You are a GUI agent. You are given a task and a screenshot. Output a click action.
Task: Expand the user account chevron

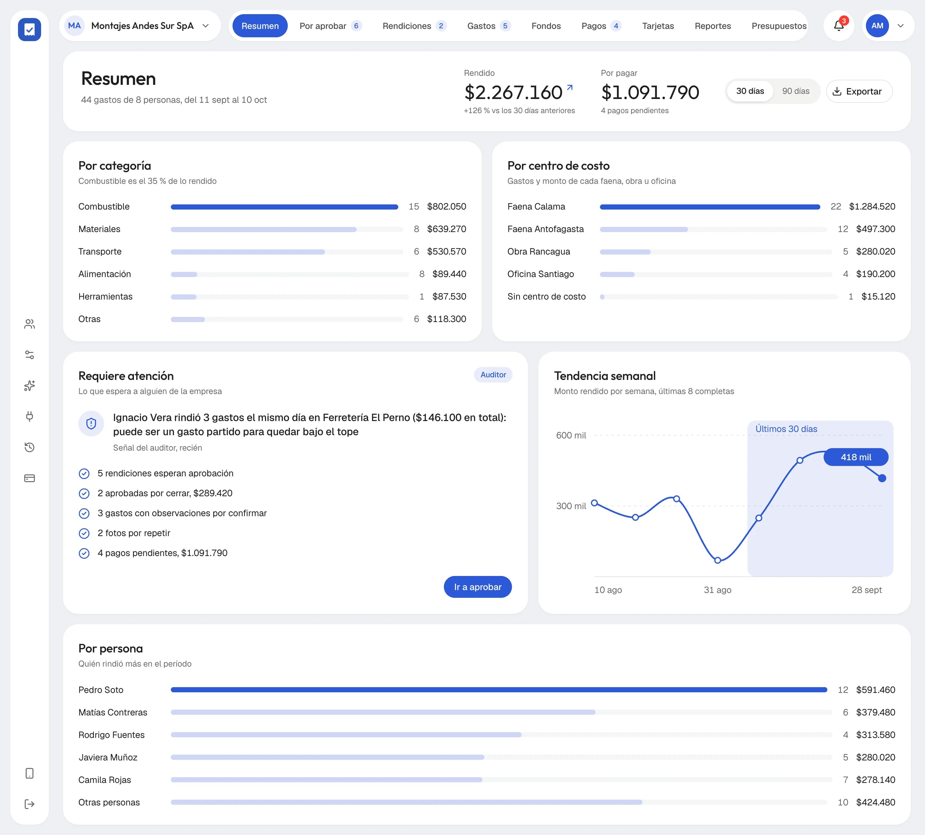[901, 26]
